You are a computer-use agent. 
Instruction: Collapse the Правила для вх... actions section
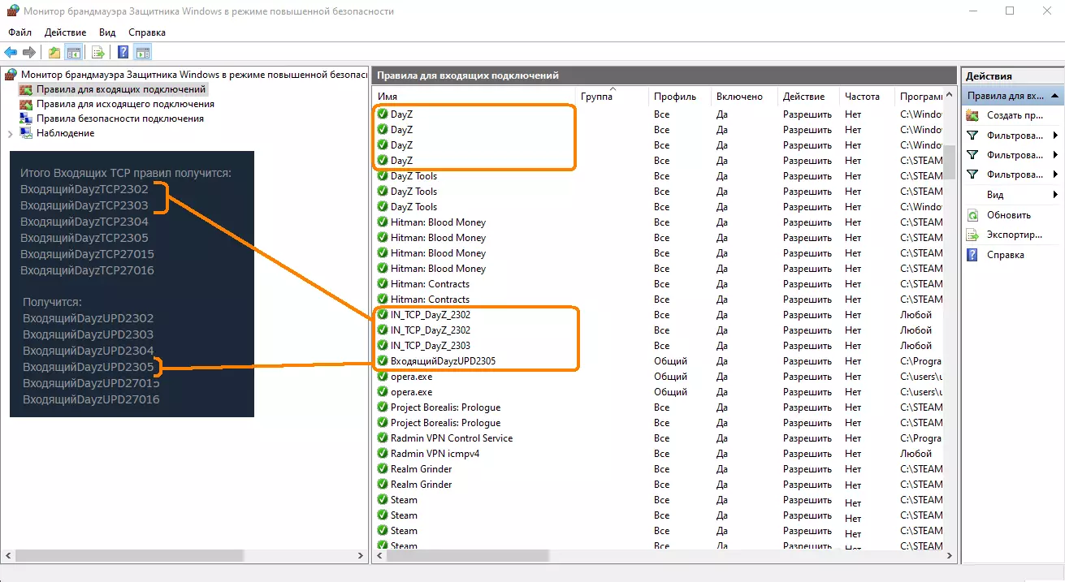(x=1055, y=96)
